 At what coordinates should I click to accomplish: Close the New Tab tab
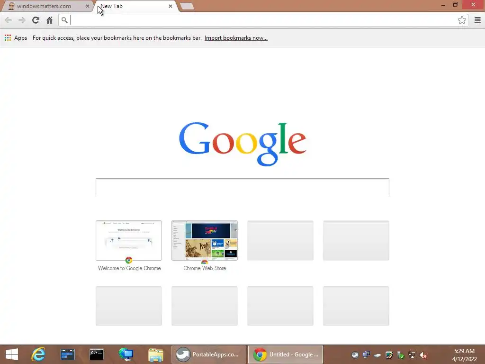pyautogui.click(x=170, y=6)
